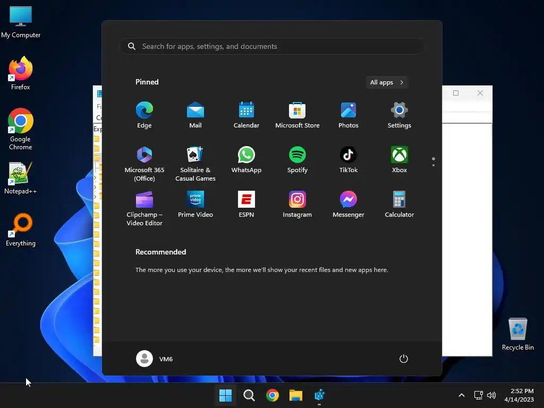
Task: Open Microsoft Store
Action: 297,115
